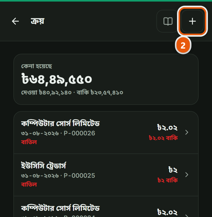The image size is (212, 217).
Task: Open ইউসিসি ট্রেডার্স purchase entry
Action: click(106, 175)
